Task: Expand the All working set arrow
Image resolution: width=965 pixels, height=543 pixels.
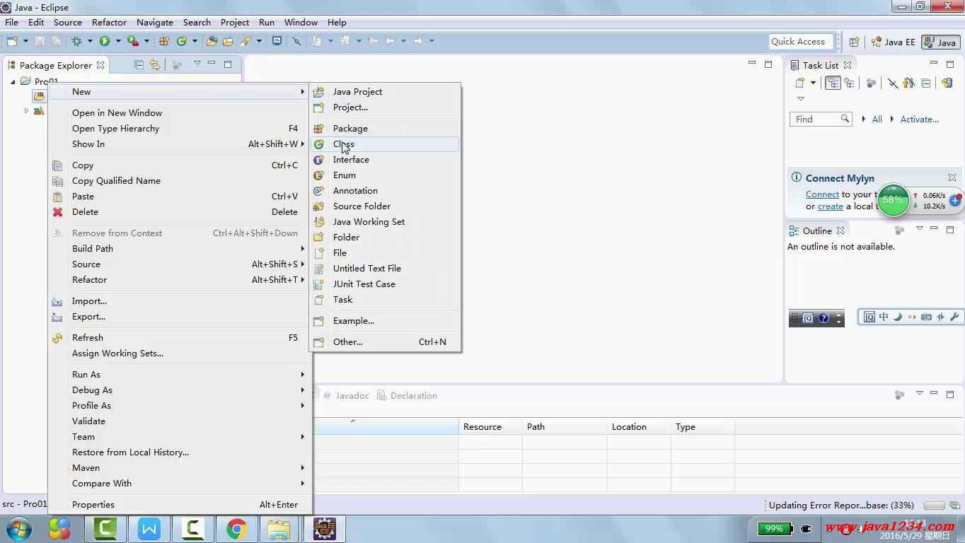Action: click(864, 119)
